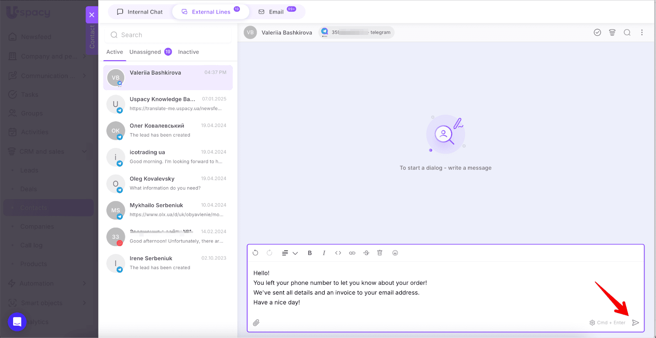This screenshot has height=338, width=656.
Task: Click the chat Search input field
Action: click(168, 35)
